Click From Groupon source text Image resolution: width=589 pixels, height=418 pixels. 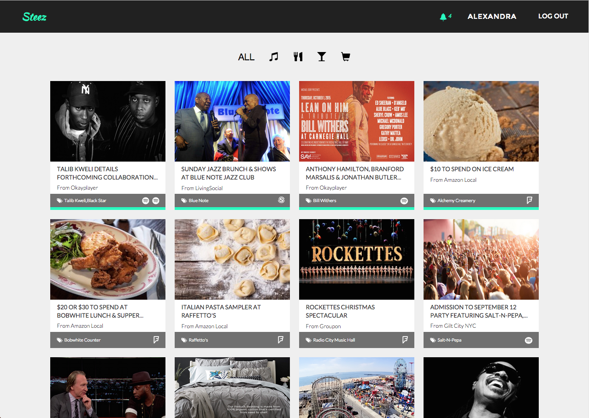pos(323,326)
